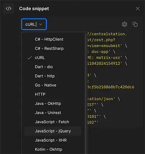This screenshot has width=145, height=154.
Task: Click the code snippet brackets icon
Action: click(x=9, y=9)
